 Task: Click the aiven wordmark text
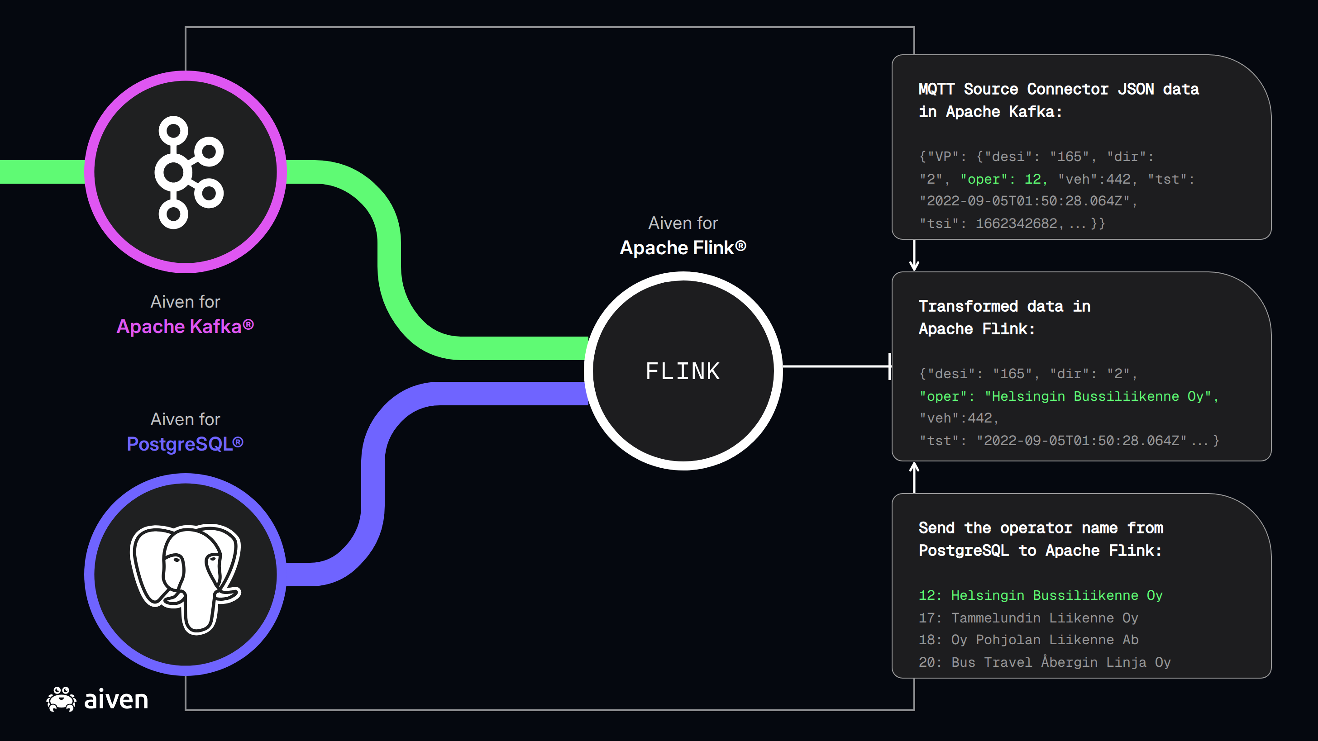(x=116, y=699)
